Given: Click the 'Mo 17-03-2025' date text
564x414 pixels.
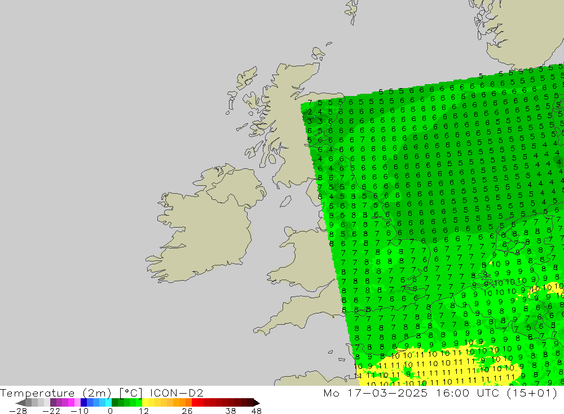Looking at the screenshot, I should tap(376, 393).
